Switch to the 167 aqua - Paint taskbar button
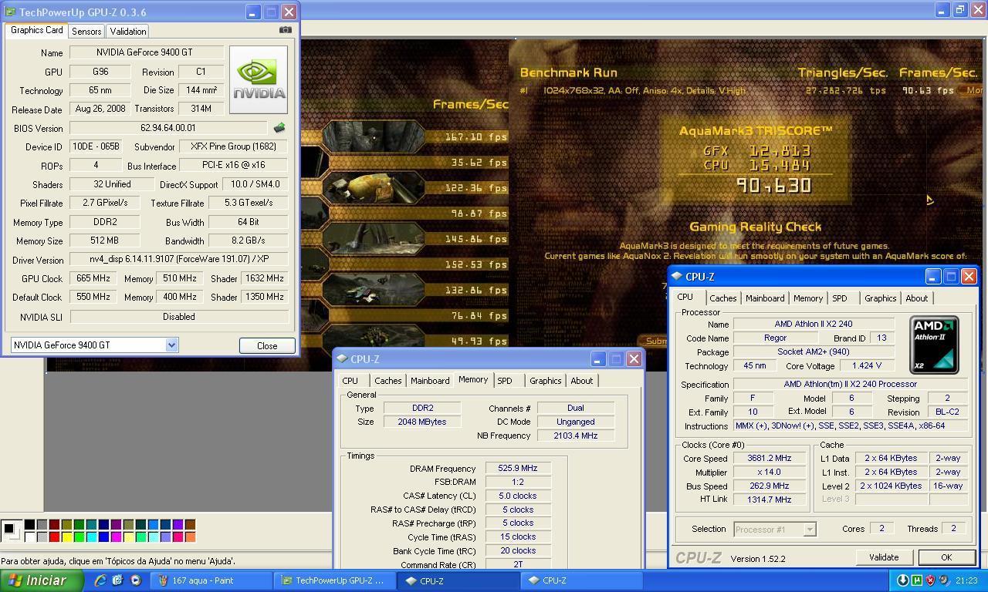 click(x=211, y=580)
